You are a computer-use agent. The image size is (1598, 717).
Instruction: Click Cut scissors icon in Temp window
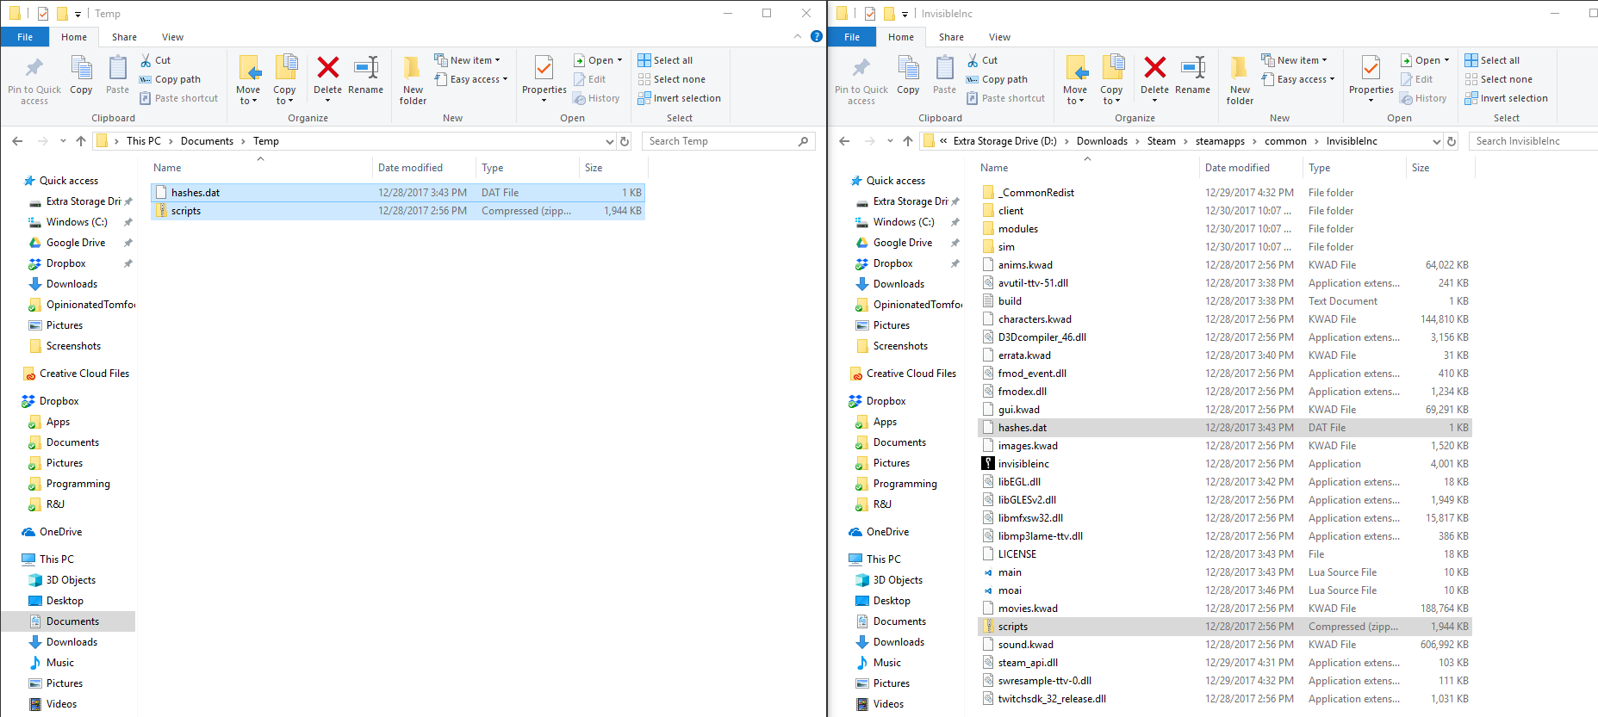[146, 60]
